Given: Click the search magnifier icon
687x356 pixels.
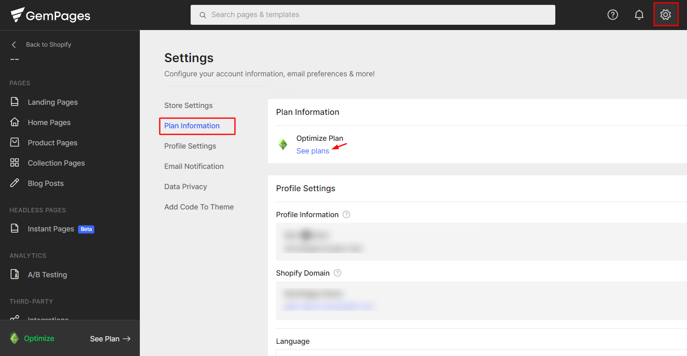Looking at the screenshot, I should 202,15.
